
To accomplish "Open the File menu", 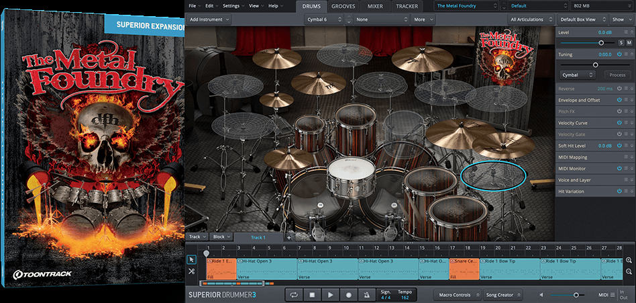I will click(x=195, y=6).
